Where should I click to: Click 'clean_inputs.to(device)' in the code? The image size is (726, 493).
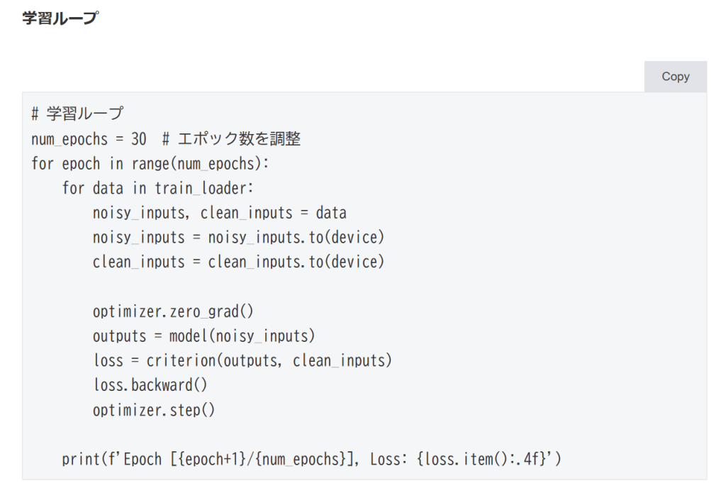tap(296, 262)
